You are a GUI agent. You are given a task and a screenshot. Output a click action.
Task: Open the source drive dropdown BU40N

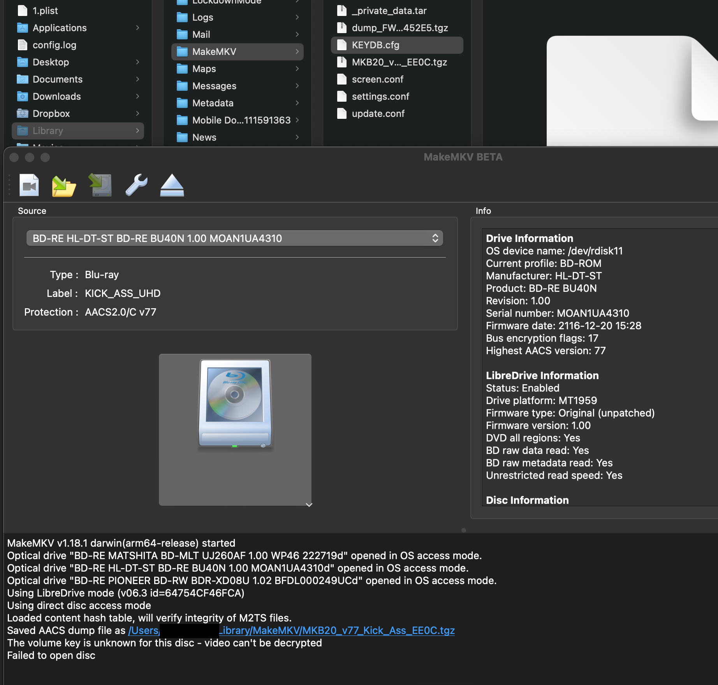tap(234, 238)
